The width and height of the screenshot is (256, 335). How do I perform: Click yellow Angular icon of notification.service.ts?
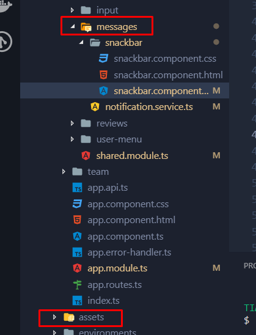click(95, 106)
